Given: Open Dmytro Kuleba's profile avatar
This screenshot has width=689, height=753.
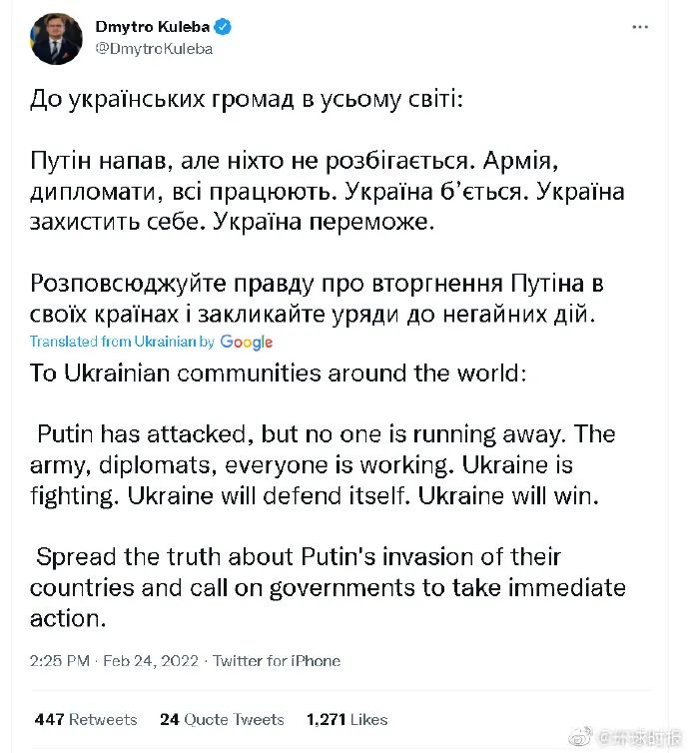Looking at the screenshot, I should tap(57, 39).
